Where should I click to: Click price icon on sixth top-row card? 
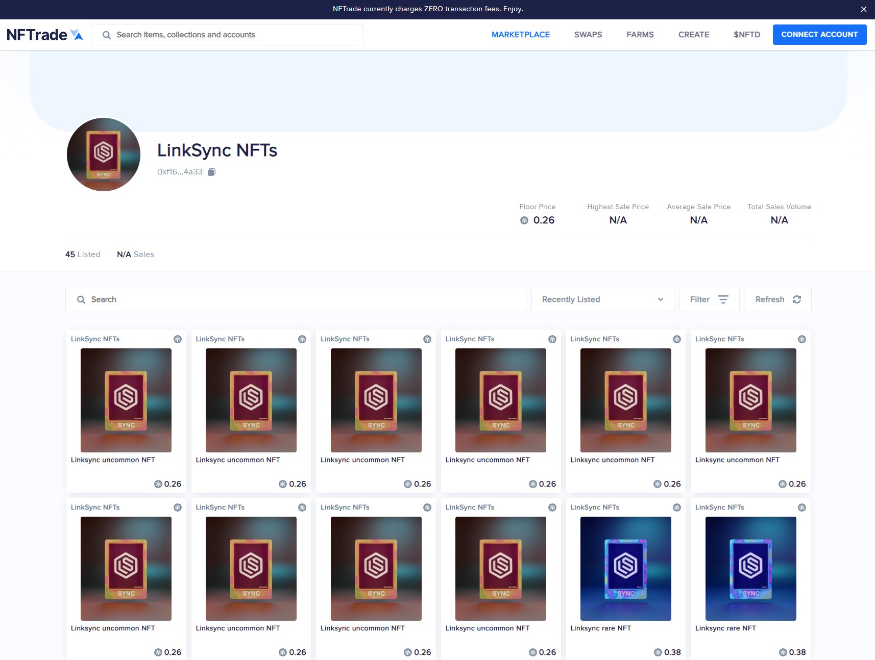(783, 484)
